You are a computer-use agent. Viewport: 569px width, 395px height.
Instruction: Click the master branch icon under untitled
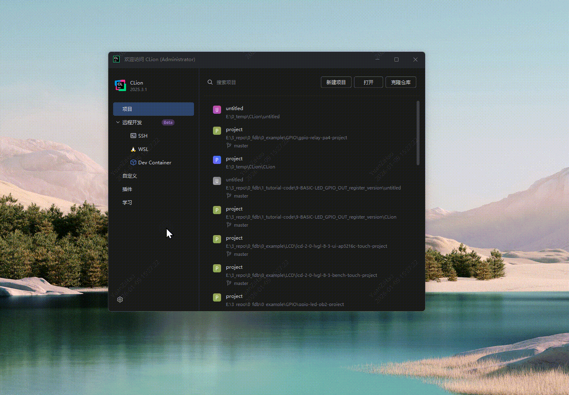229,195
